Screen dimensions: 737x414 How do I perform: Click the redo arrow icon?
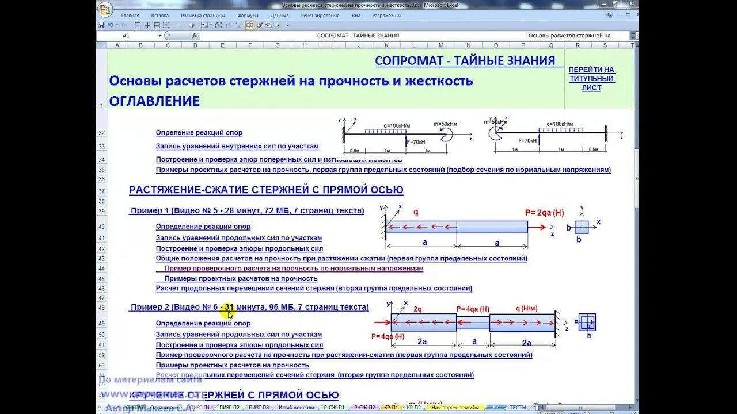pos(124,25)
